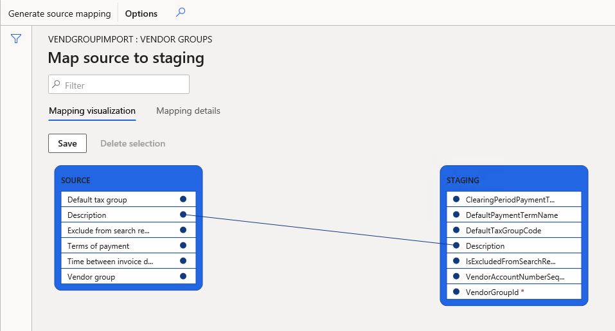
Task: Select the Description mapping line between tables
Action: pyautogui.click(x=319, y=230)
